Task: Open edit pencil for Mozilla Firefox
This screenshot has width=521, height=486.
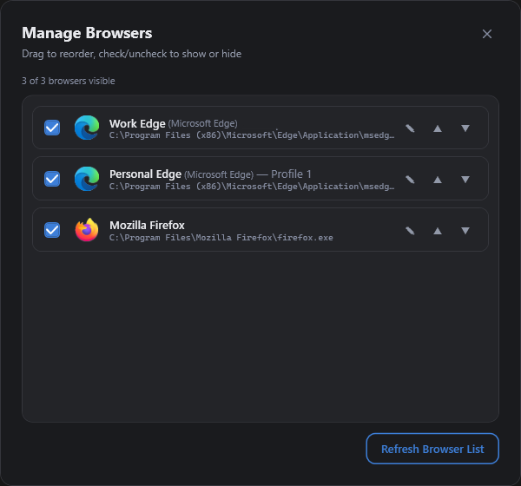Action: tap(410, 231)
